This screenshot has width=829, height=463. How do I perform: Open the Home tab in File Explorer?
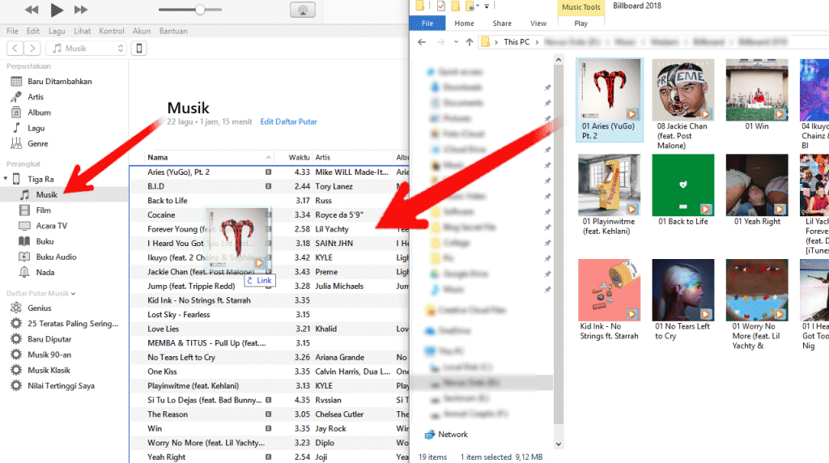464,23
